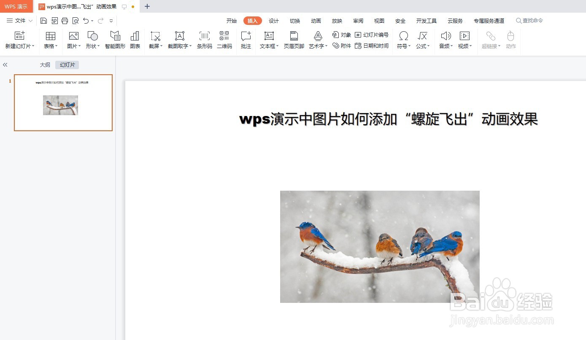The width and height of the screenshot is (586, 340).
Task: Switch to the 动画 animation tab
Action: (316, 21)
